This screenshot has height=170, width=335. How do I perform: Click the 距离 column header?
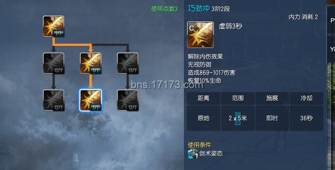[204, 98]
